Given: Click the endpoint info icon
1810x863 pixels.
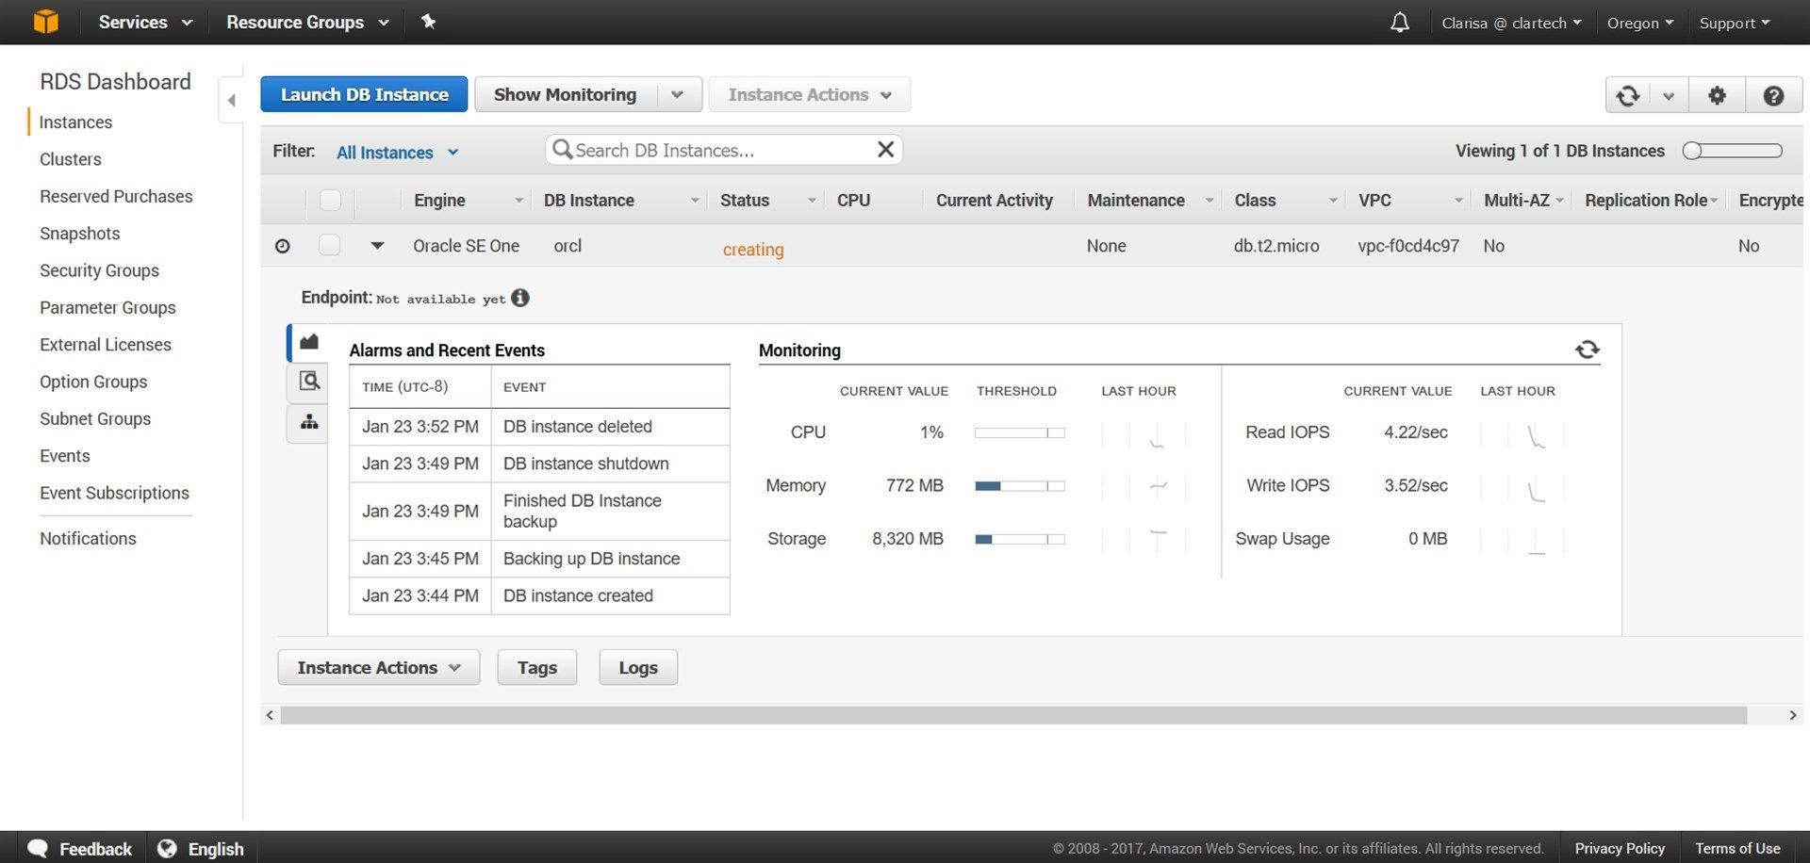Looking at the screenshot, I should click(520, 298).
